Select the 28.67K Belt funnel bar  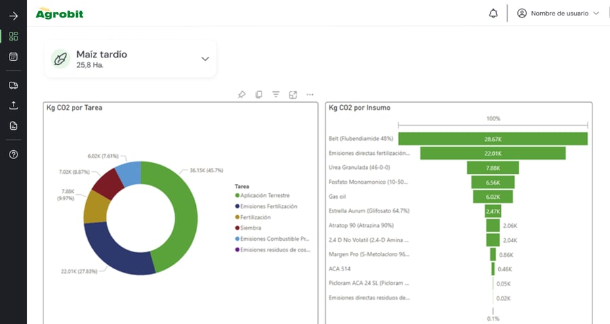[x=493, y=139]
